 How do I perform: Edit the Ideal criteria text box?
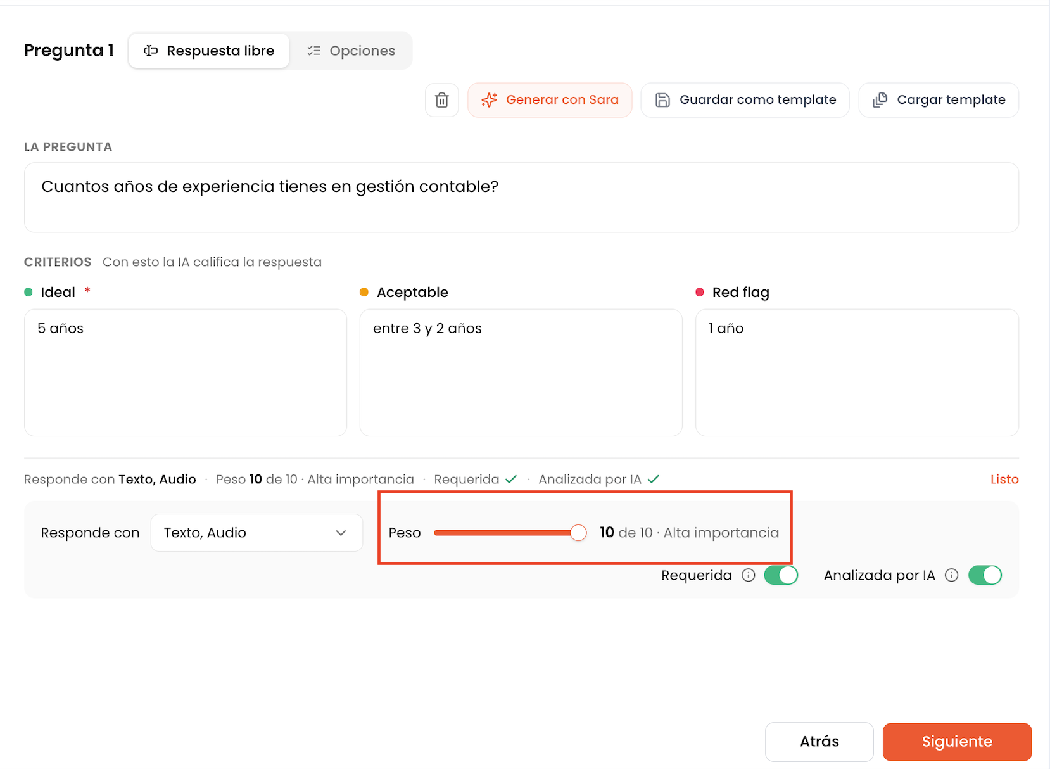(x=186, y=372)
